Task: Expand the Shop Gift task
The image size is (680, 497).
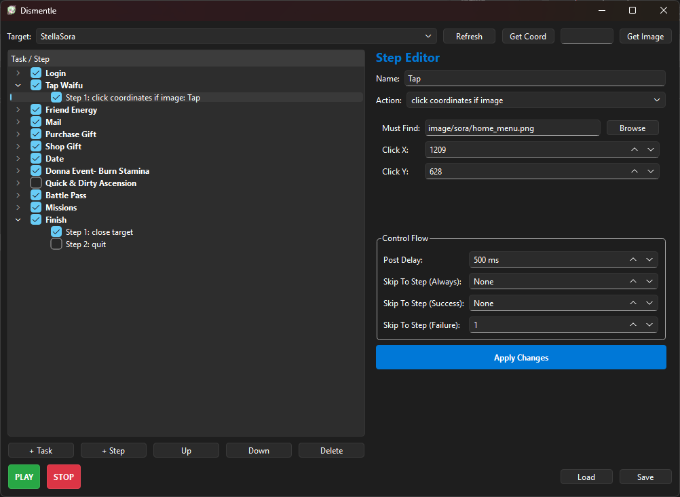Action: (18, 146)
